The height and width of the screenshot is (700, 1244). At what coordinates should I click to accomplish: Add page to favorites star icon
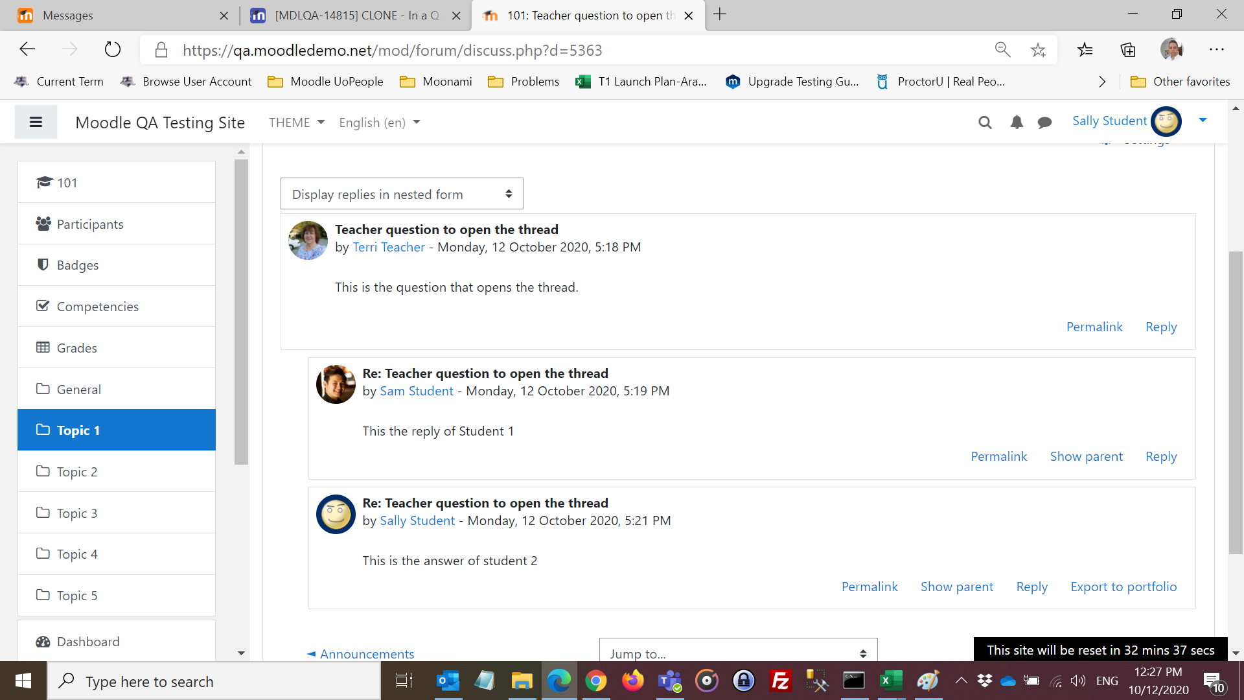click(x=1038, y=49)
